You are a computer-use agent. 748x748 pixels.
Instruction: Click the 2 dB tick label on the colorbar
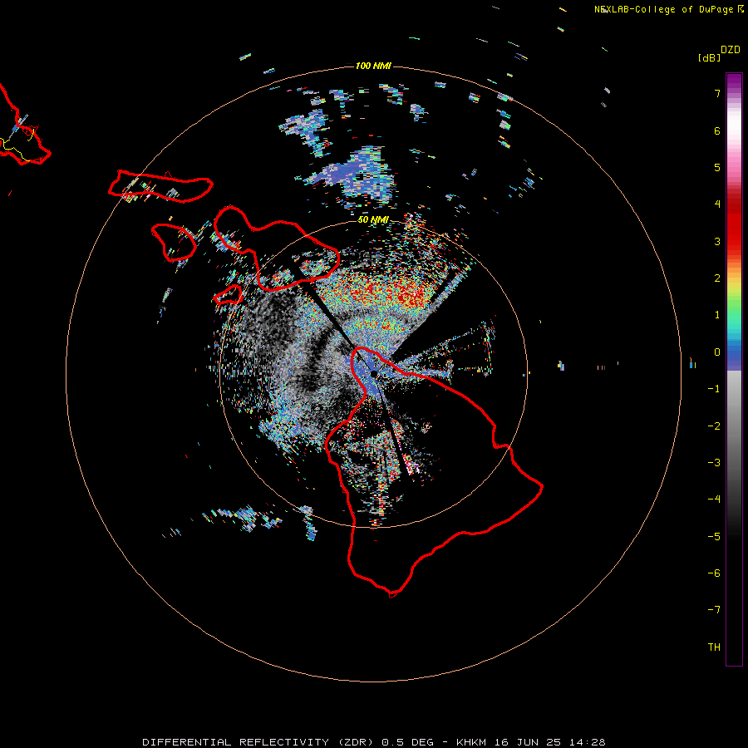tap(717, 278)
